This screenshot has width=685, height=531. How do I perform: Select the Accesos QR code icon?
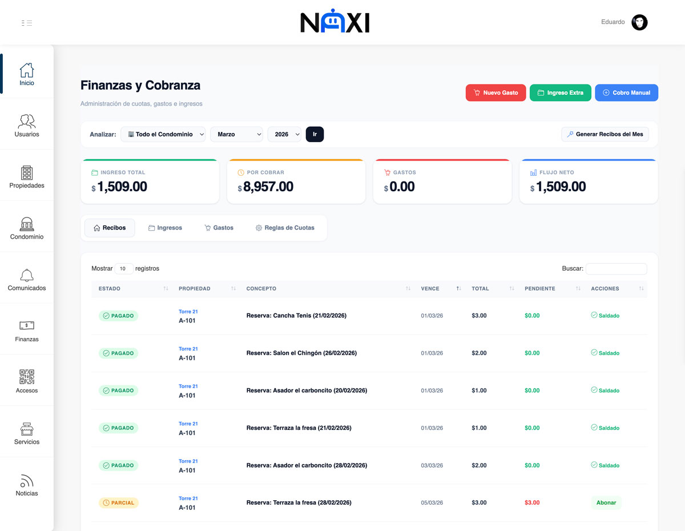point(27,377)
